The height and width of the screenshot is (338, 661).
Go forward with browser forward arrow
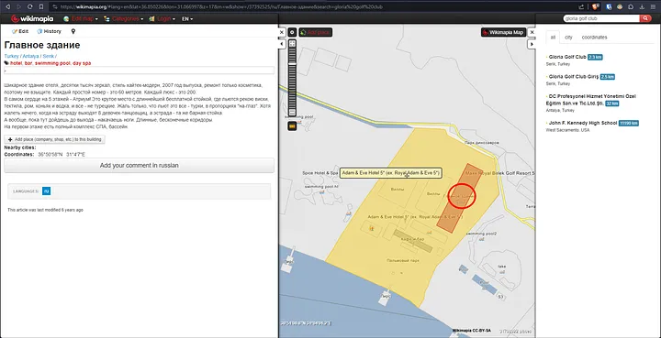pyautogui.click(x=18, y=6)
